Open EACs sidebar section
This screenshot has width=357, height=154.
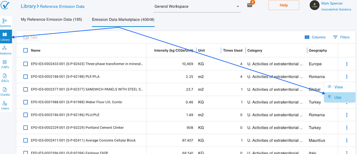click(5, 78)
